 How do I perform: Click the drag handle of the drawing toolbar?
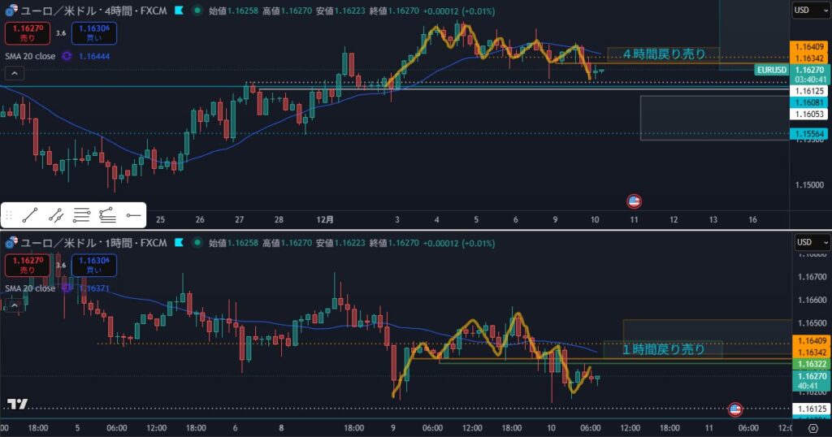coord(9,215)
